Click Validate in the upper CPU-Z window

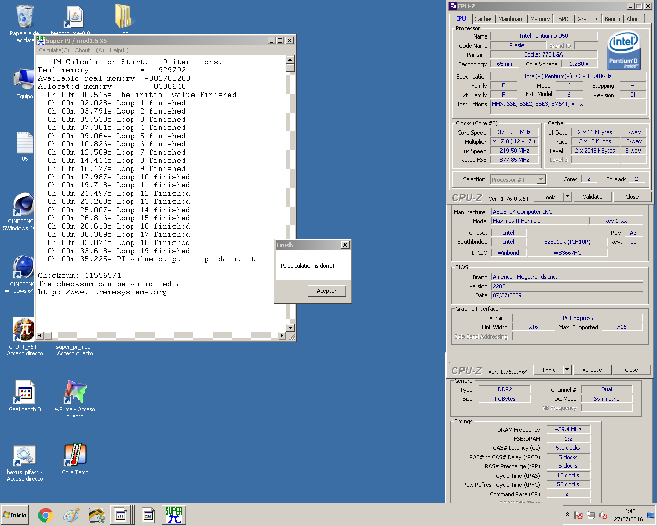coord(592,197)
